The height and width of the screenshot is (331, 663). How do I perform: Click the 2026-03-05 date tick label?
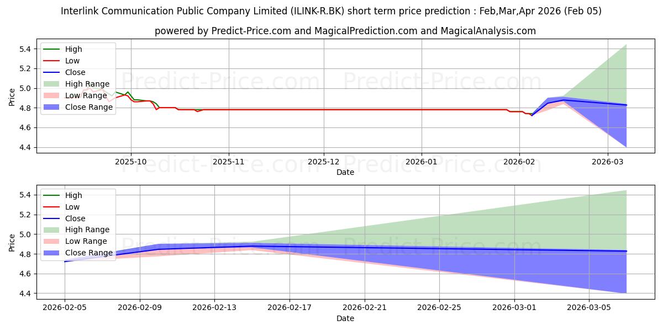(x=589, y=308)
